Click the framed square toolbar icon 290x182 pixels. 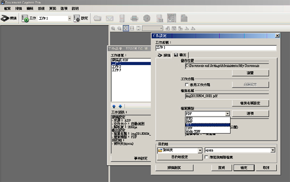[x=172, y=18]
